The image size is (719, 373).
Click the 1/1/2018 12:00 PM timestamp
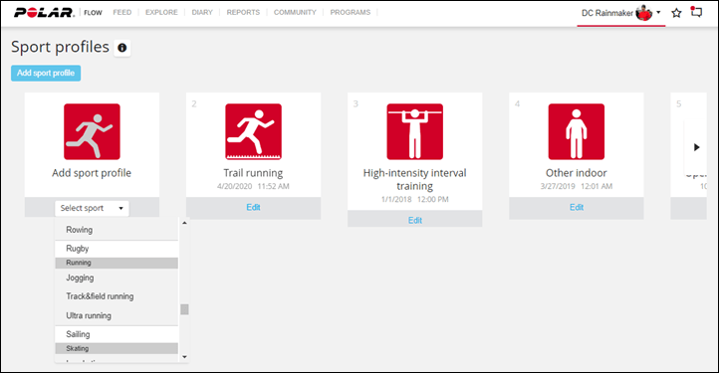[415, 199]
